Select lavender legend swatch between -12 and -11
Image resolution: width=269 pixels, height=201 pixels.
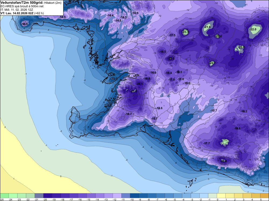click(x=117, y=196)
